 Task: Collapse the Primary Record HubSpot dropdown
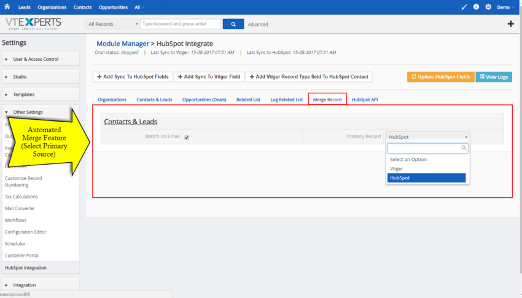[428, 137]
